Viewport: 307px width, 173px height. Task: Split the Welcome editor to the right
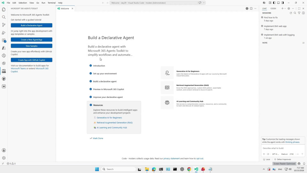[x=251, y=8]
